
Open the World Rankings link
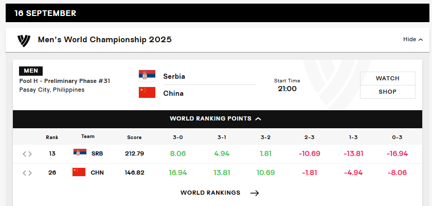pyautogui.click(x=210, y=193)
